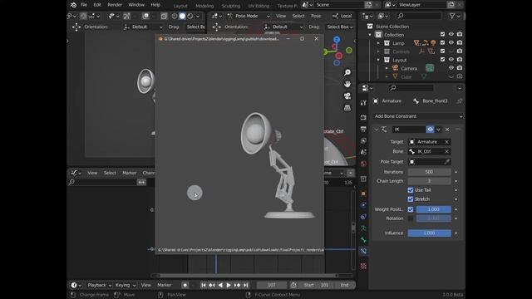Open the Edit menu
The height and width of the screenshot is (299, 532).
click(x=97, y=5)
